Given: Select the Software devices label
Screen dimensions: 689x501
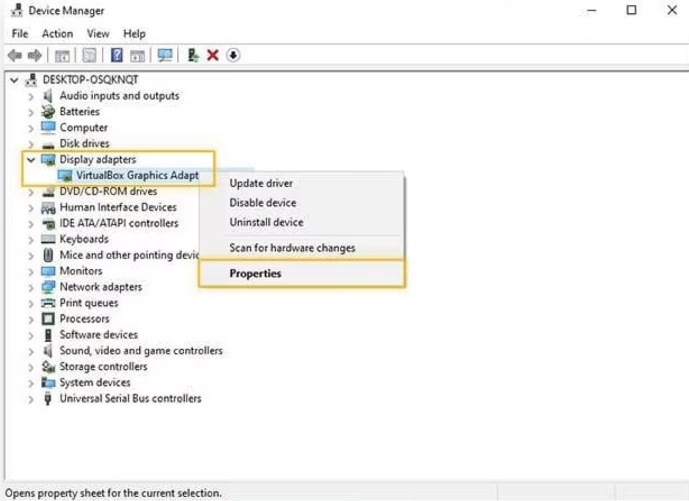Looking at the screenshot, I should pyautogui.click(x=99, y=334).
